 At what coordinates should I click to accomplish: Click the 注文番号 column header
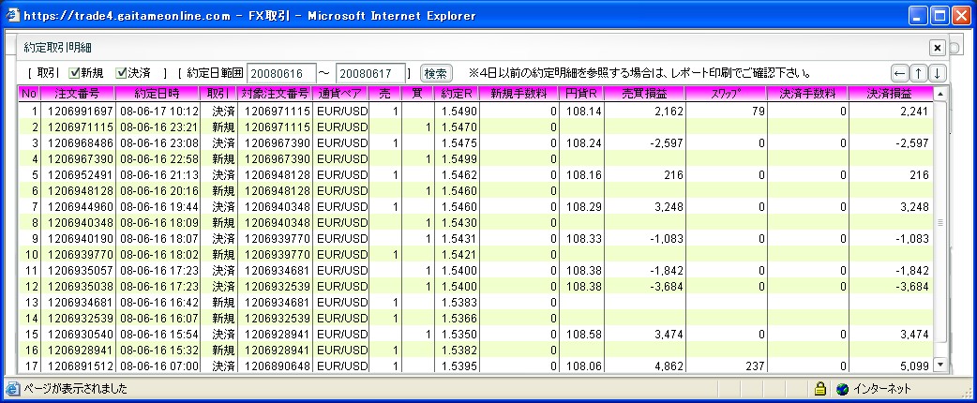coord(77,94)
